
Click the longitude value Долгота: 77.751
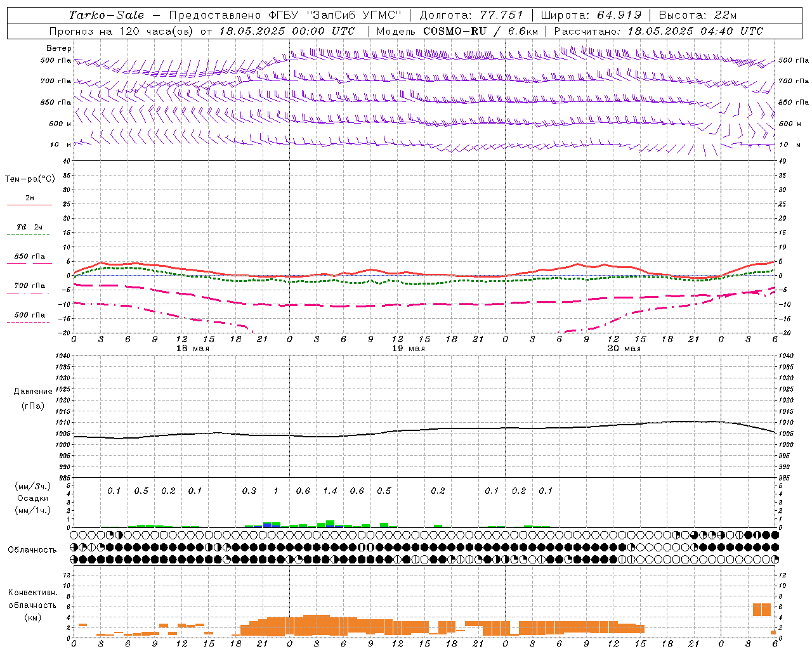coord(471,15)
